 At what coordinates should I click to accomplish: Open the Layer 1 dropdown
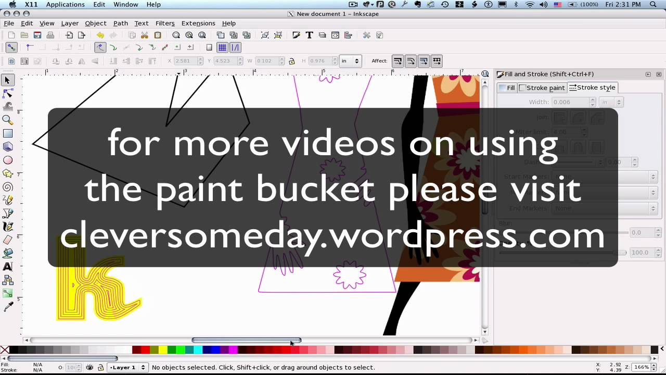tap(128, 367)
